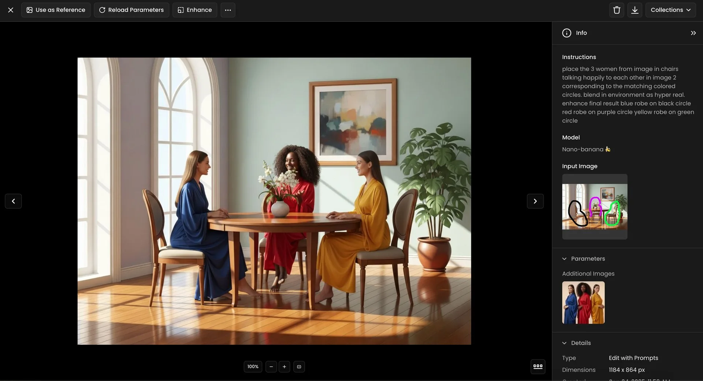Open the Collections dropdown
703x381 pixels.
670,10
